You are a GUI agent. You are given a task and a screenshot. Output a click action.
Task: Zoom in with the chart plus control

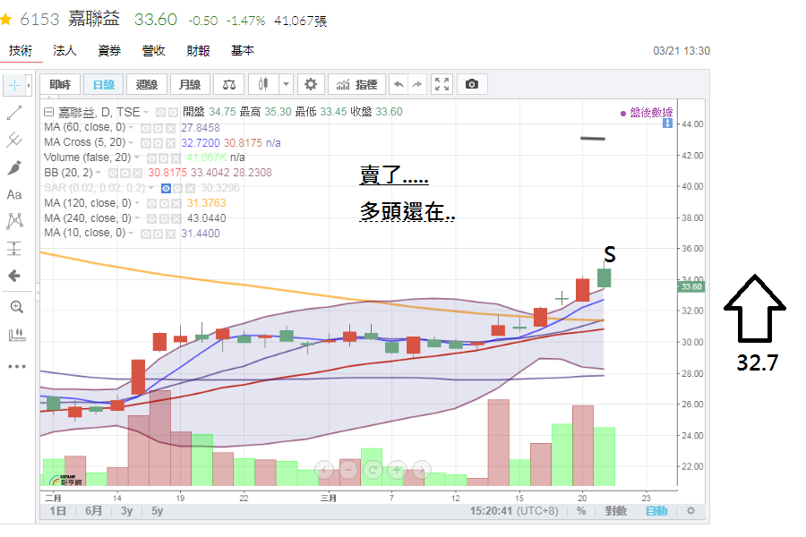tap(397, 470)
